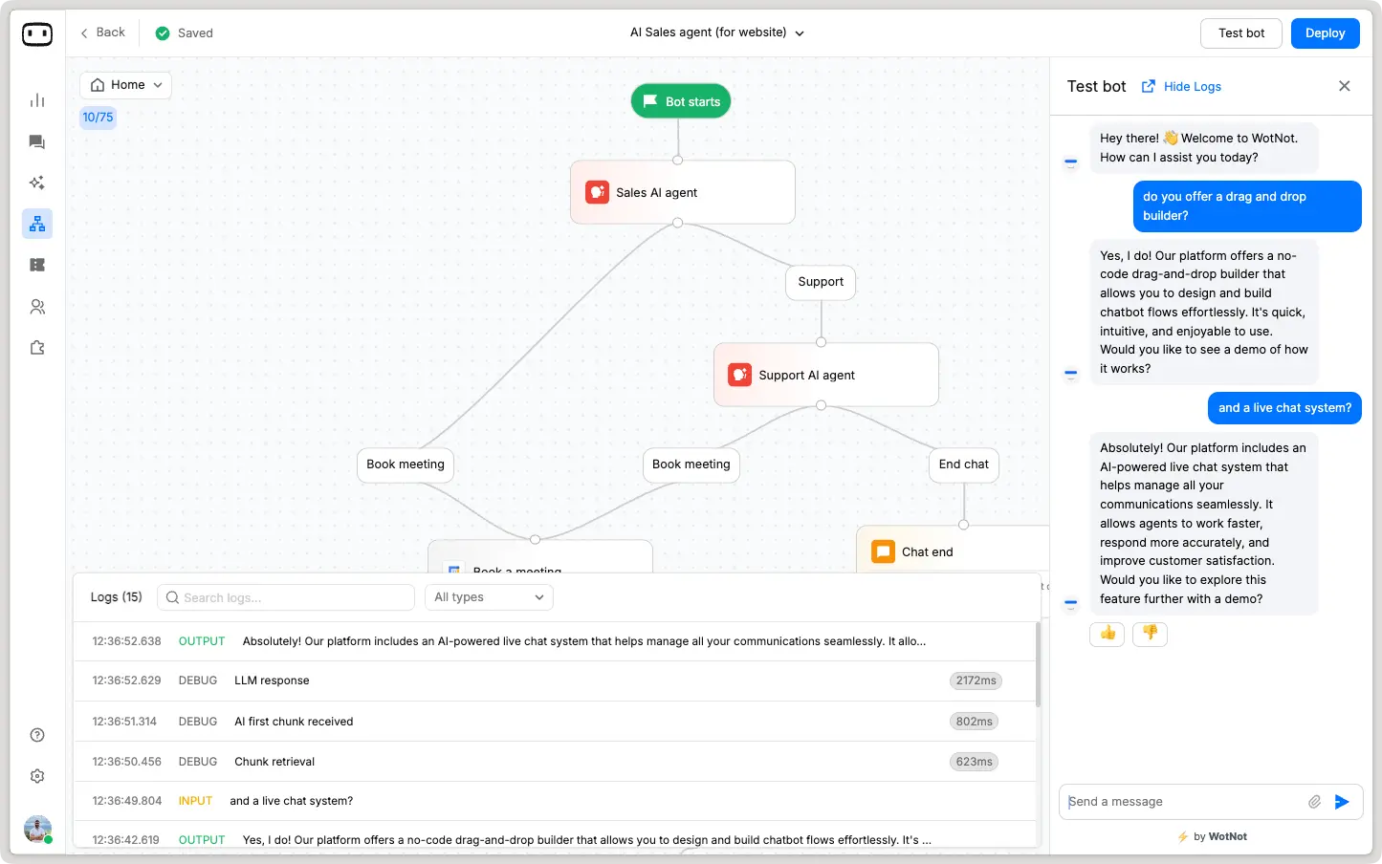This screenshot has height=864, width=1382.
Task: Open the help question-mark icon
Action: pyautogui.click(x=36, y=734)
